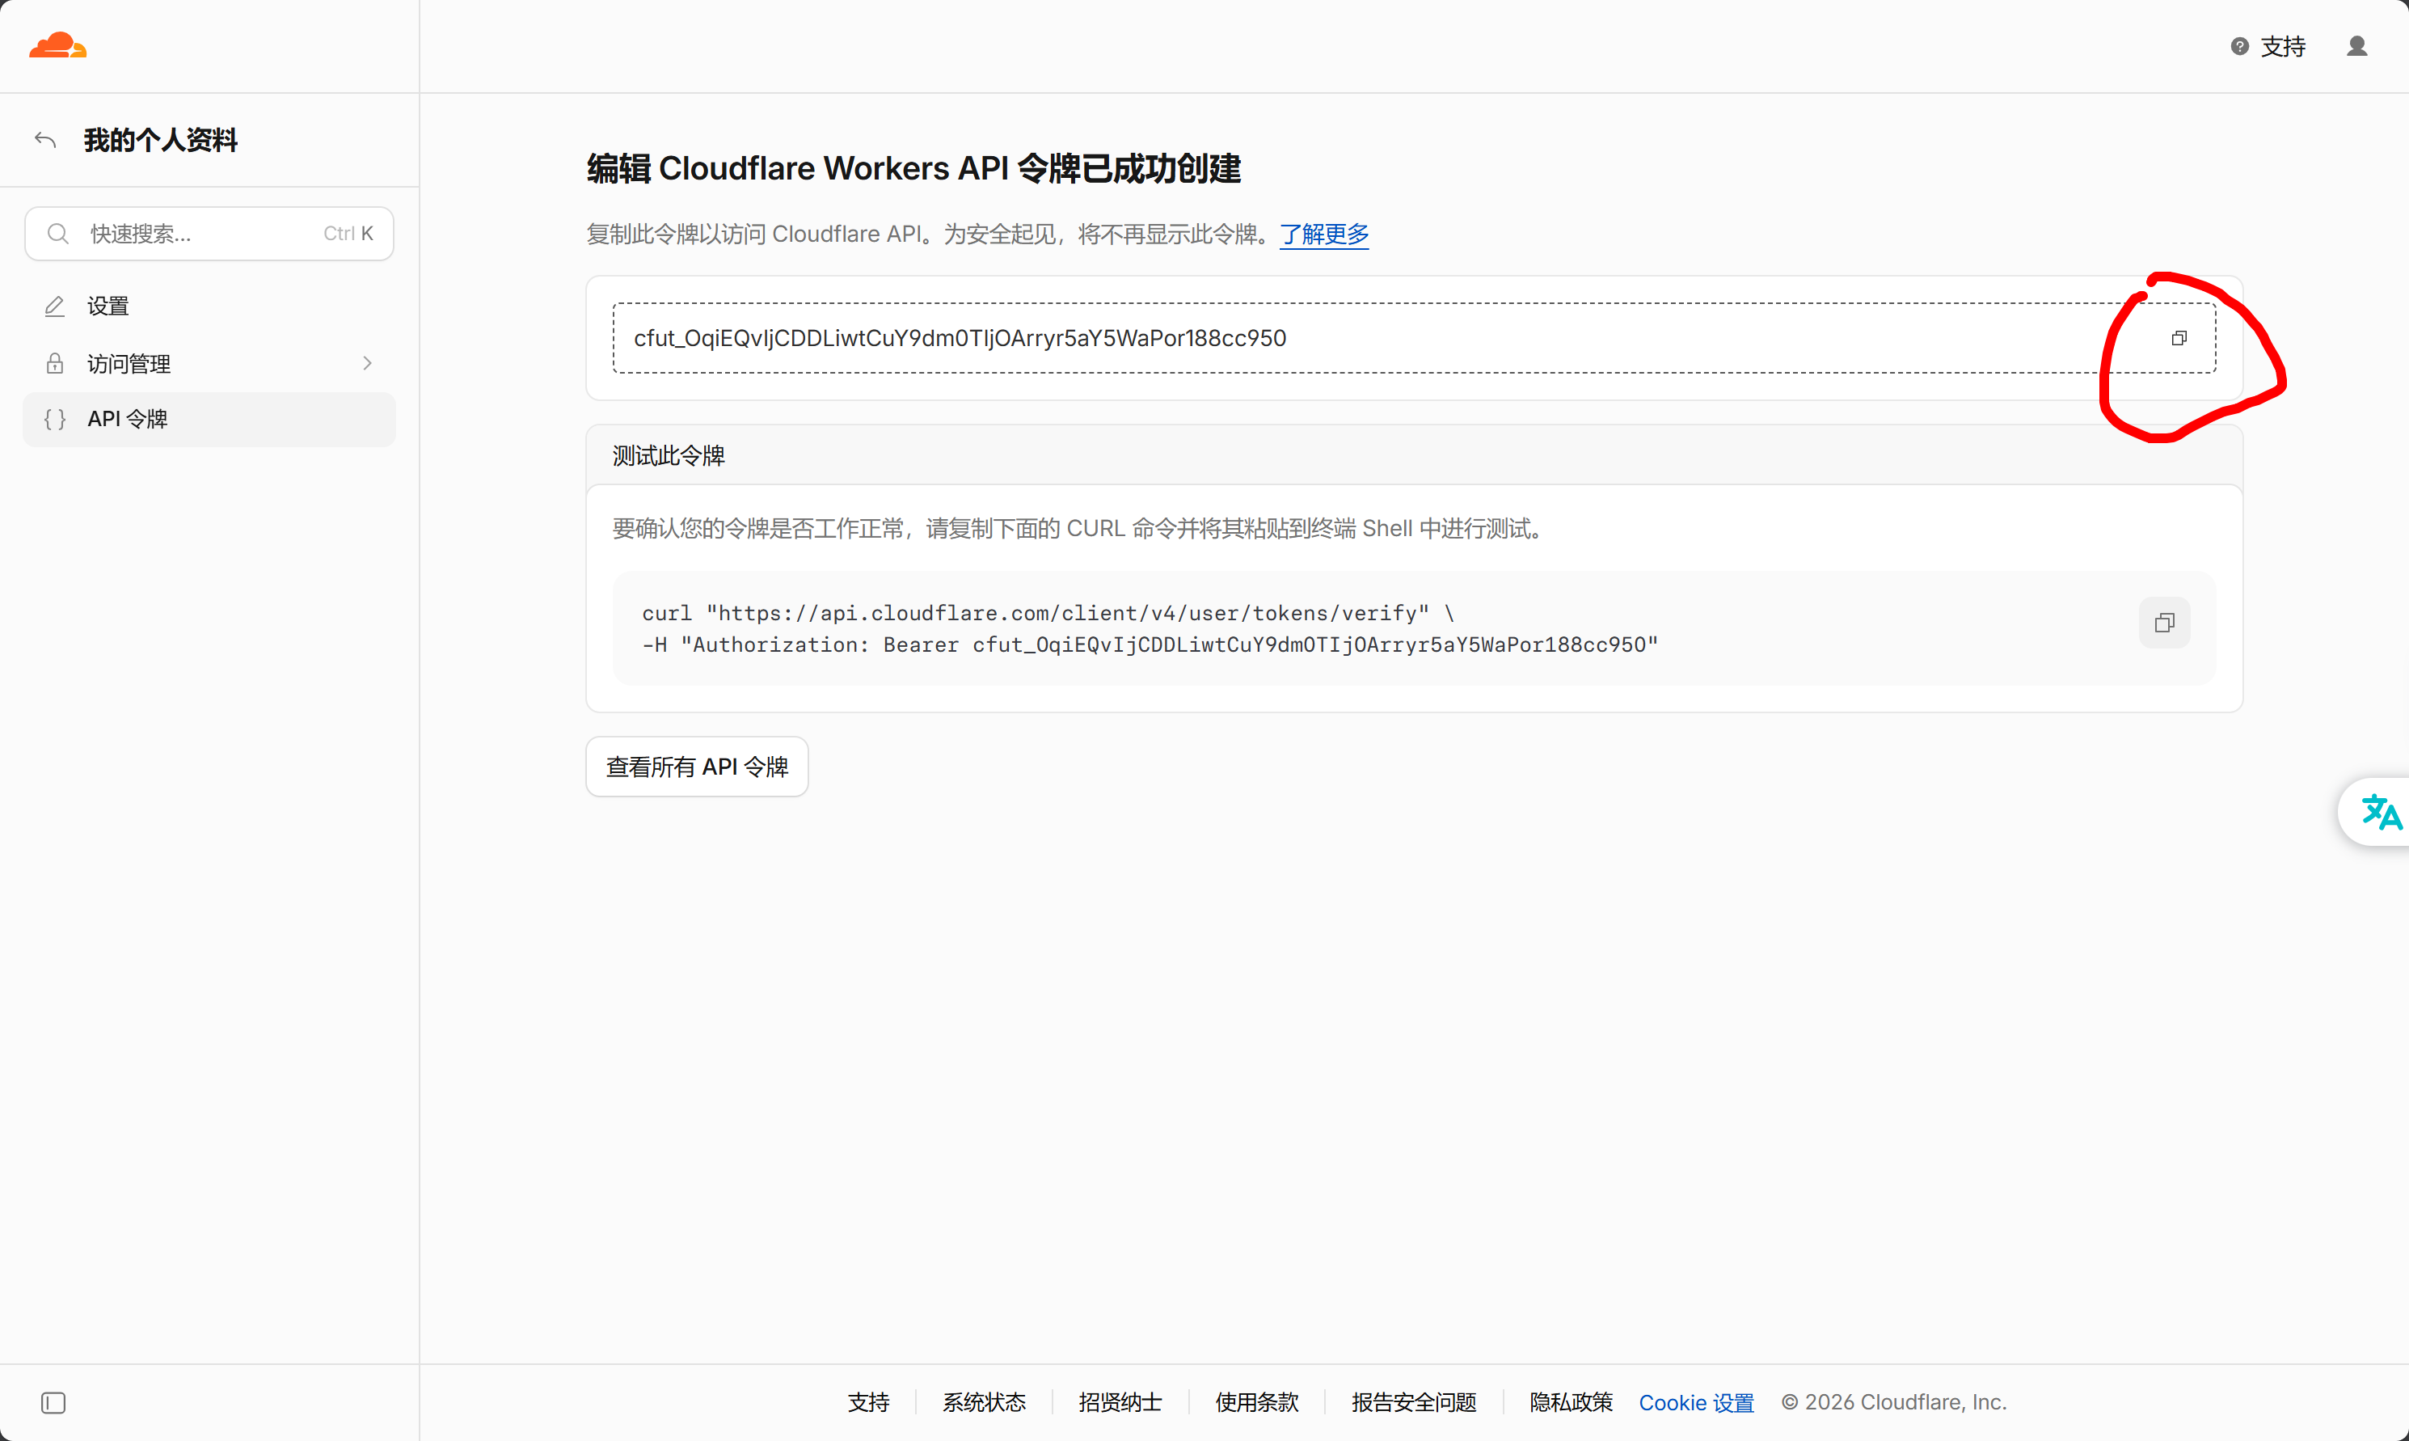Screen dimensions: 2409x1441
Task: Open footer 隐私政策 link
Action: click(1572, 1403)
